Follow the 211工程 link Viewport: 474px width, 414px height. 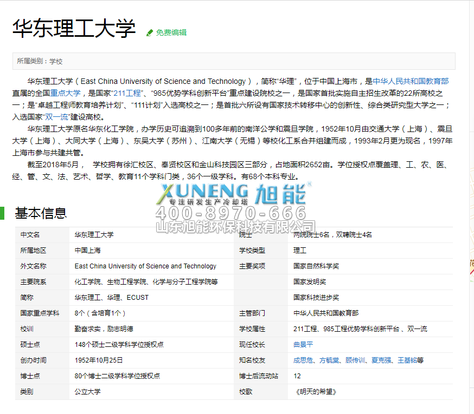127,93
